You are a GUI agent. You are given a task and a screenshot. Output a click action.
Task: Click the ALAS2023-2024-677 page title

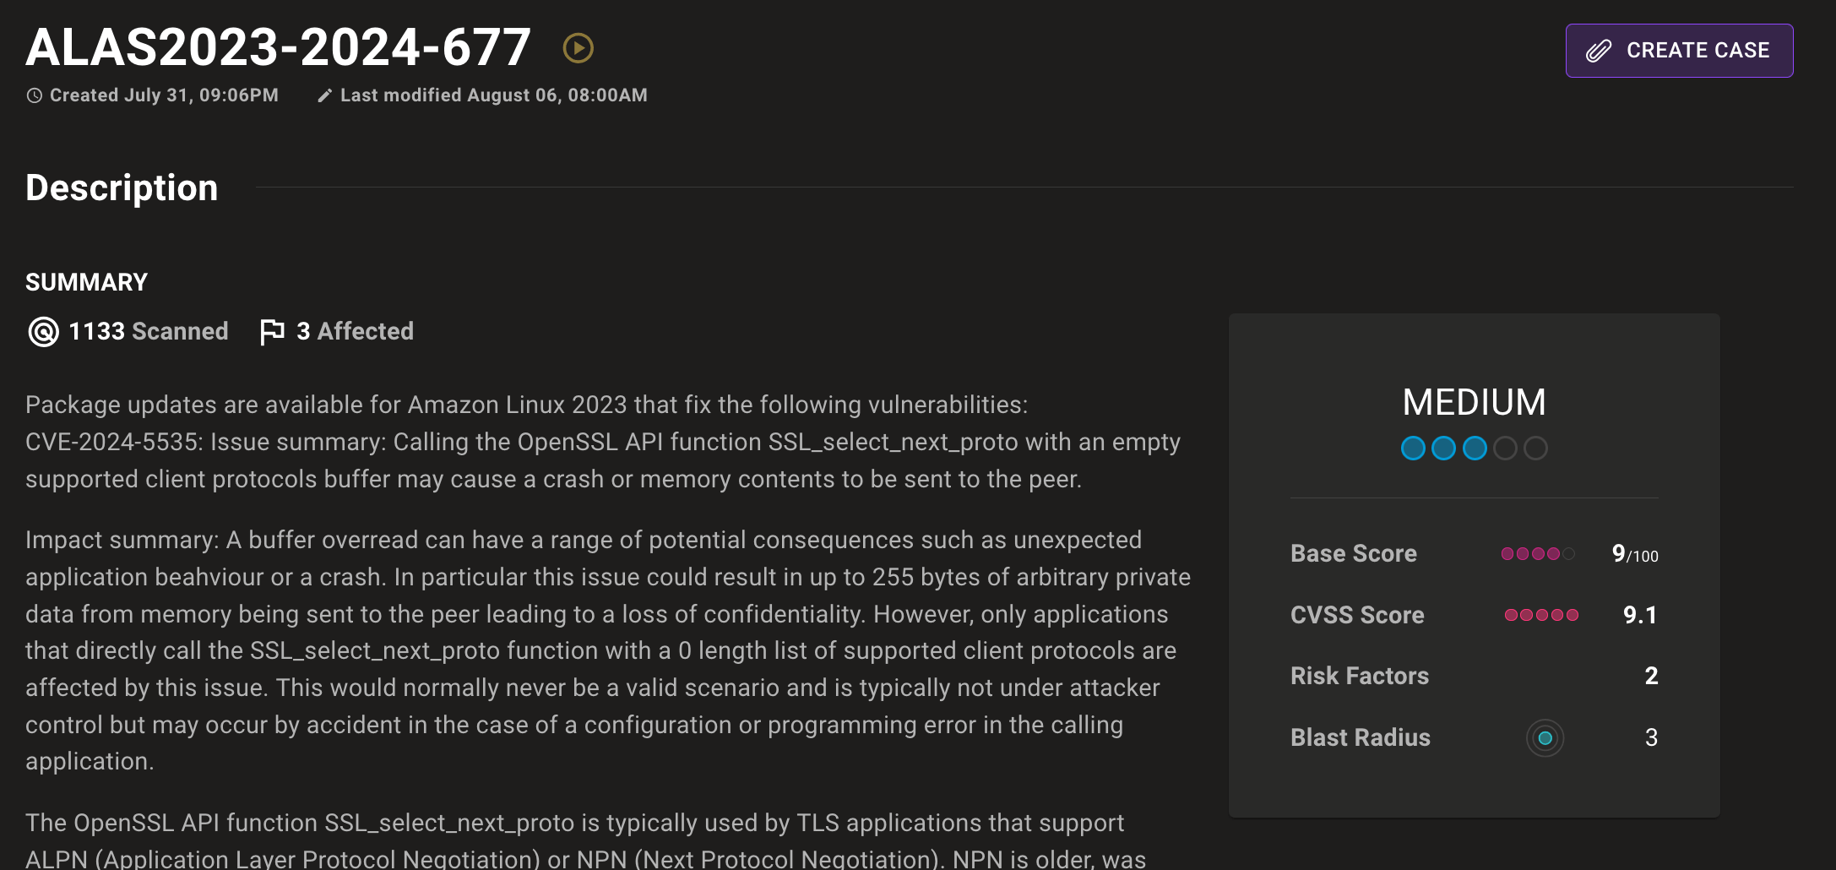278,47
